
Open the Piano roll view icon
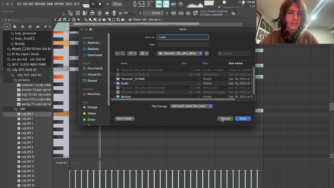[85, 13]
